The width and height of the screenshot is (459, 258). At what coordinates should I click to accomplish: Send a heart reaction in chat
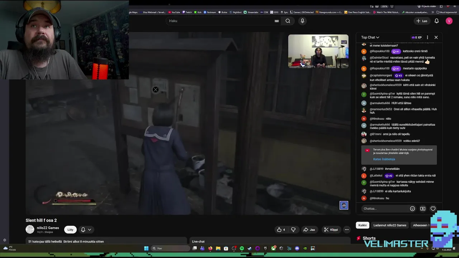(433, 209)
